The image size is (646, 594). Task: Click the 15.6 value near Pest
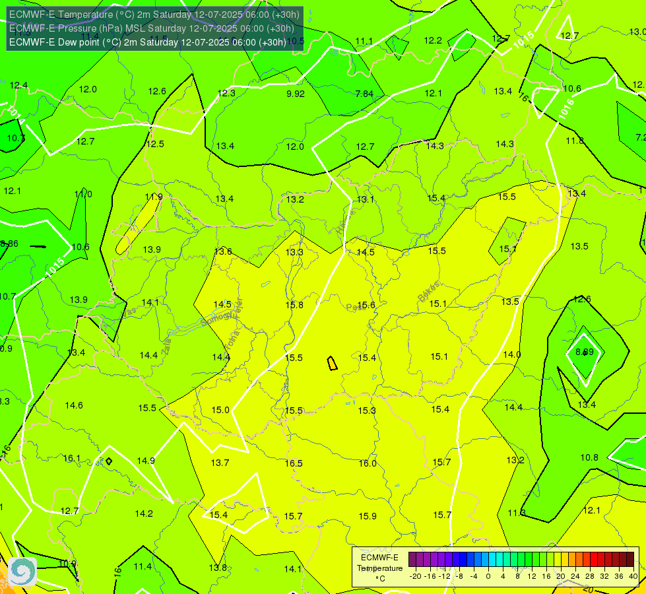click(x=366, y=305)
